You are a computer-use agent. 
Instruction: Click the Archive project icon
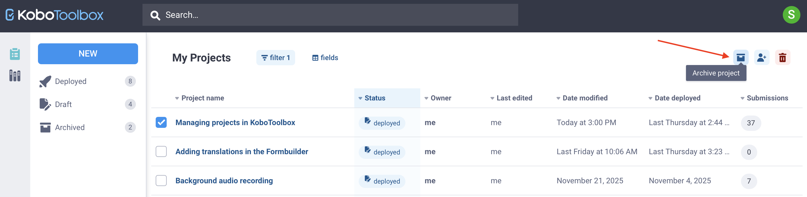point(740,58)
